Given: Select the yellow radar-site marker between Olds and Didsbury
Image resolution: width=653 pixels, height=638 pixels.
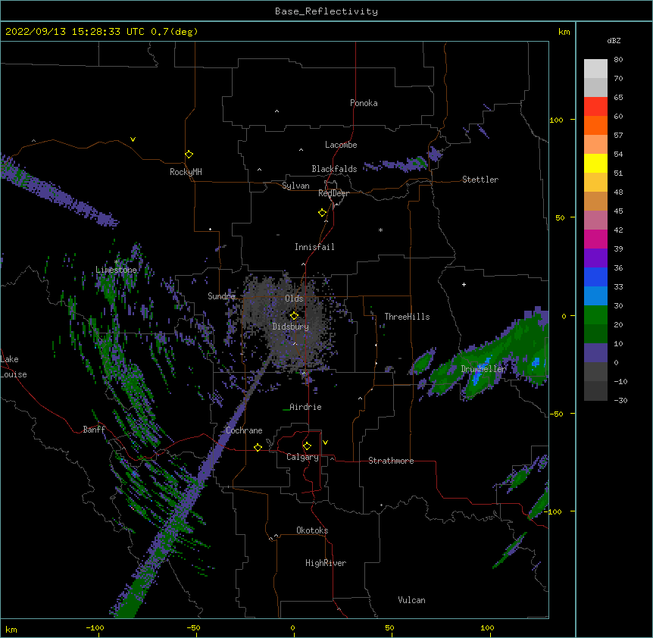Looking at the screenshot, I should click(x=294, y=316).
